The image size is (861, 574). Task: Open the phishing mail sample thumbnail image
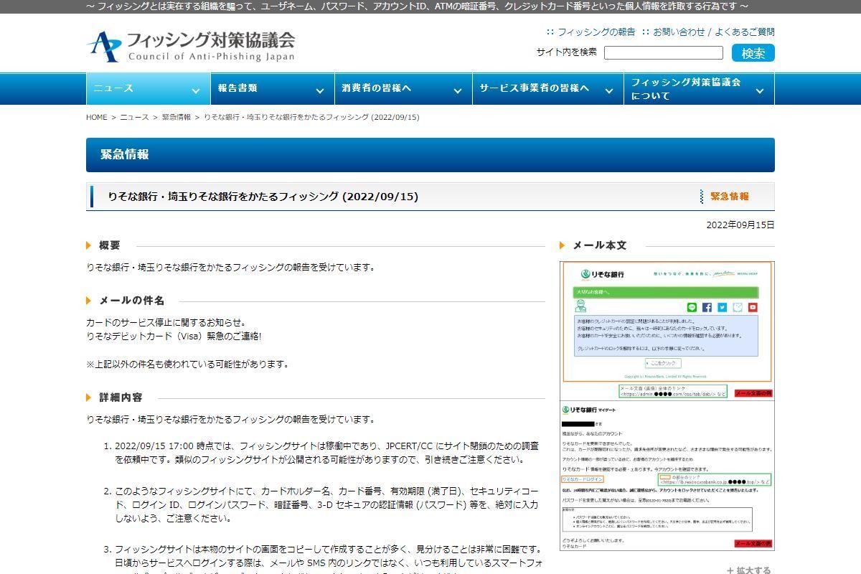(667, 406)
